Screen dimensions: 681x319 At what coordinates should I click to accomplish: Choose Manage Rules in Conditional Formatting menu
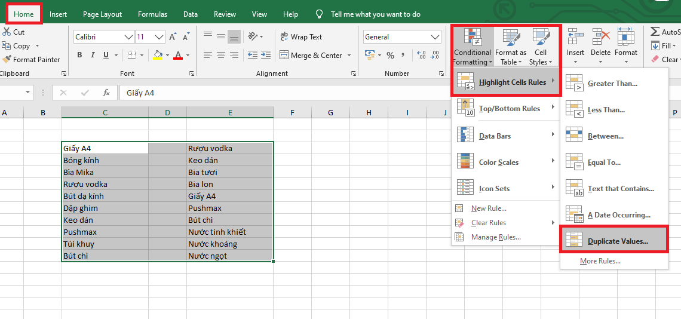point(495,237)
